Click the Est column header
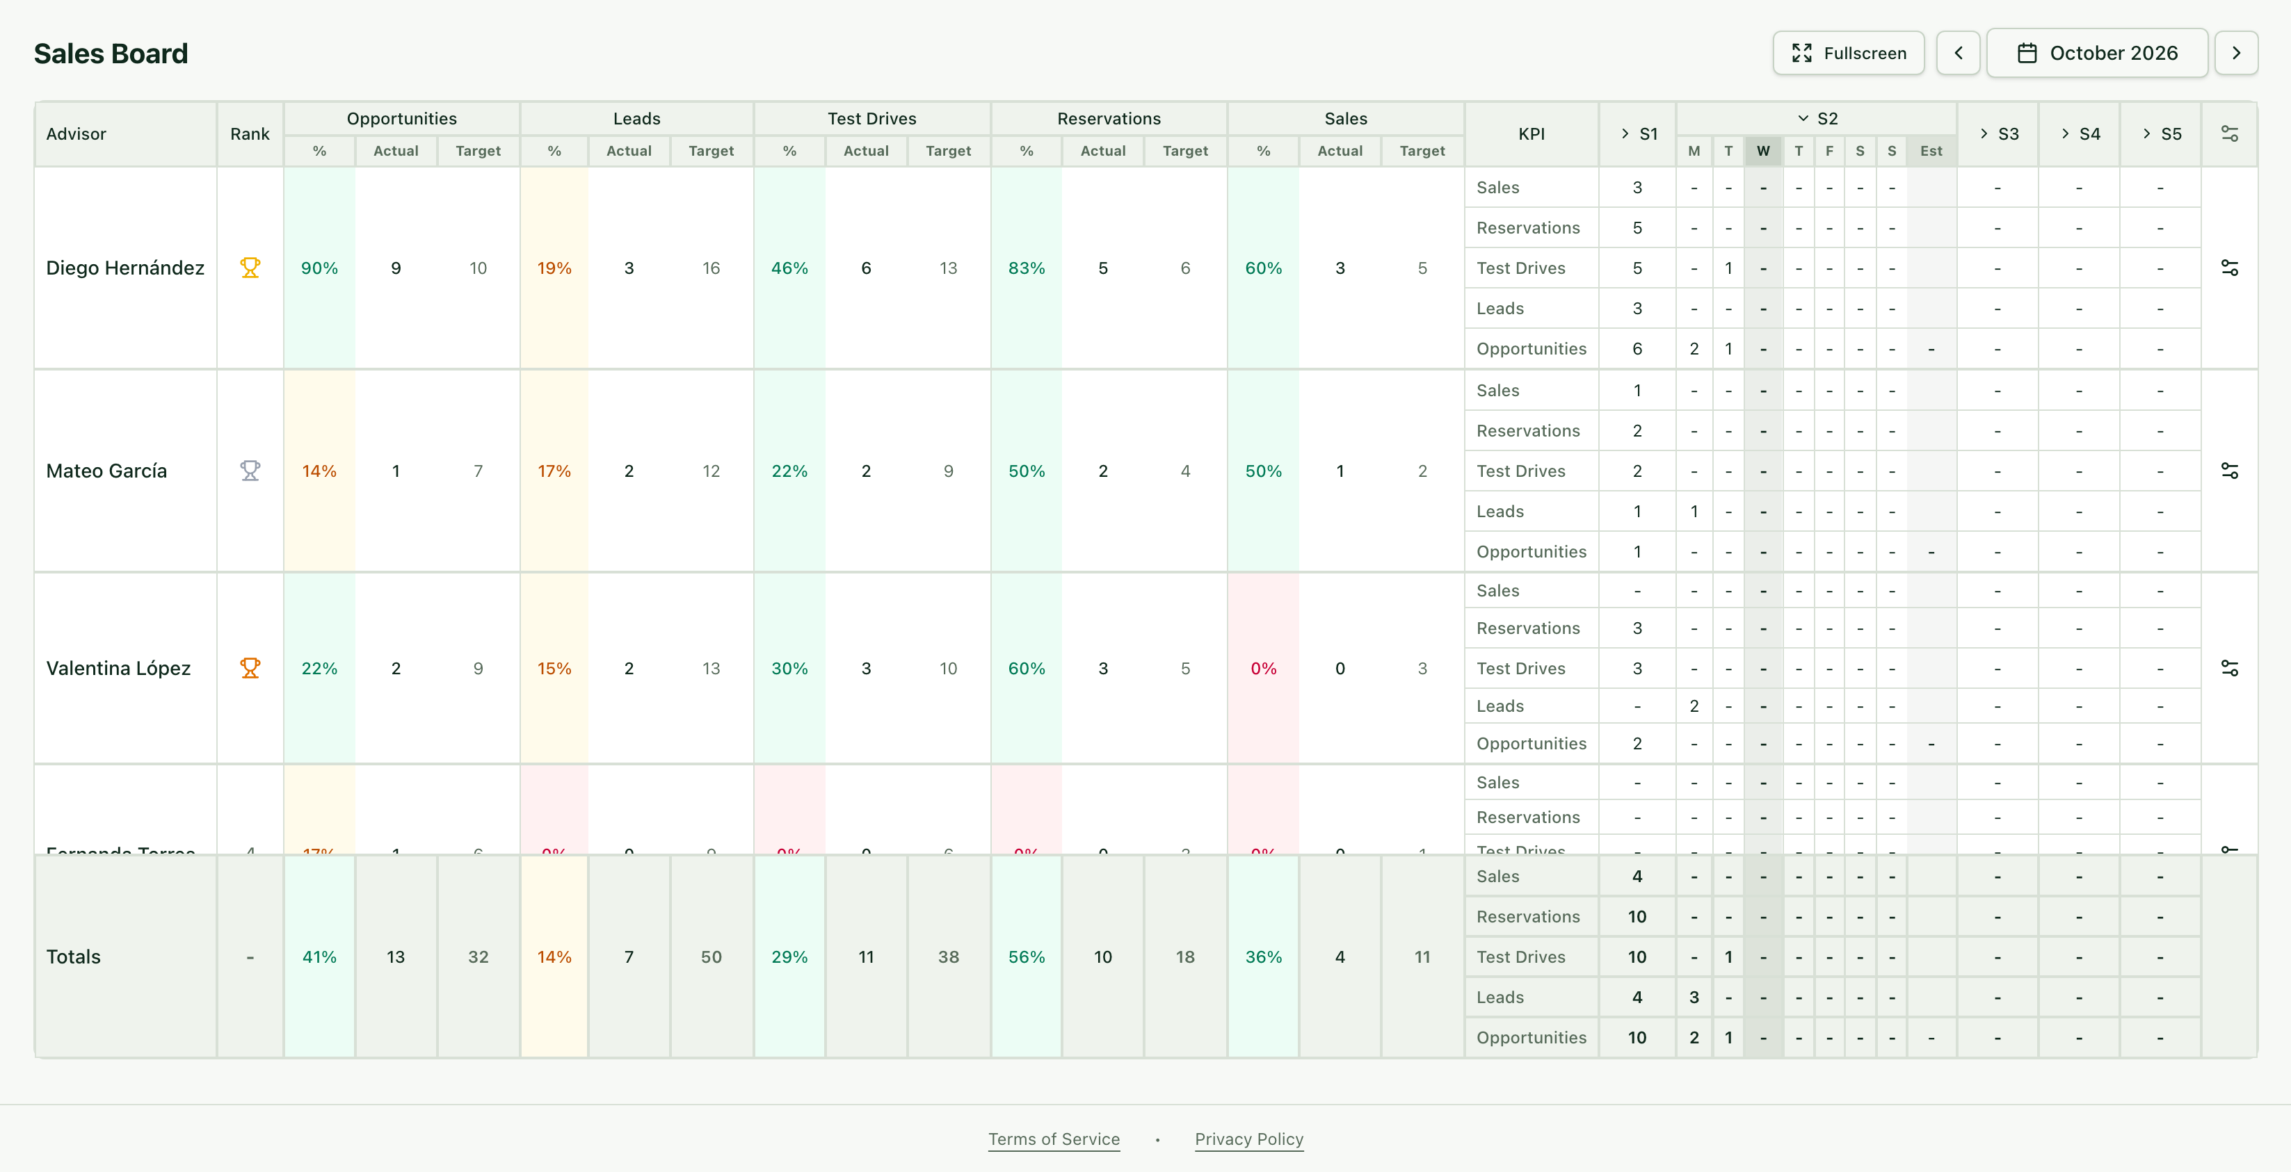Viewport: 2291px width, 1172px height. coord(1931,151)
